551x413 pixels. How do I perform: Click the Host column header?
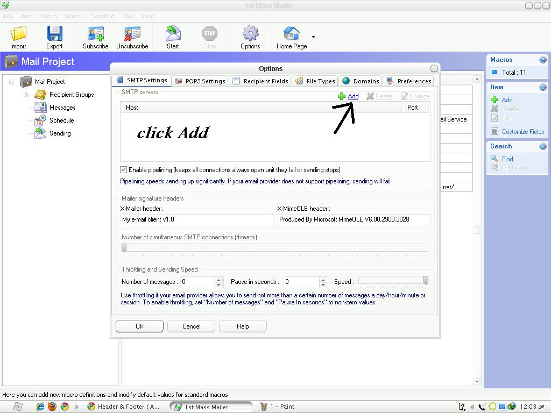pyautogui.click(x=261, y=108)
